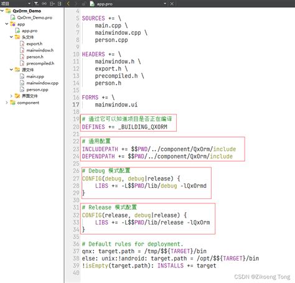This screenshot has width=295, height=283.
Task: Click the app.pro file icon in tree
Action: 17,30
